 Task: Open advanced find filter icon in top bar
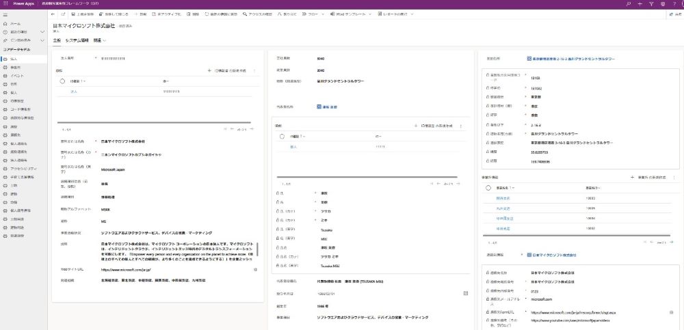(x=651, y=3)
